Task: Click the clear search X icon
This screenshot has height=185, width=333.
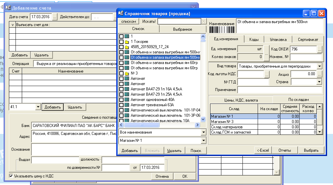Action: [x=204, y=21]
